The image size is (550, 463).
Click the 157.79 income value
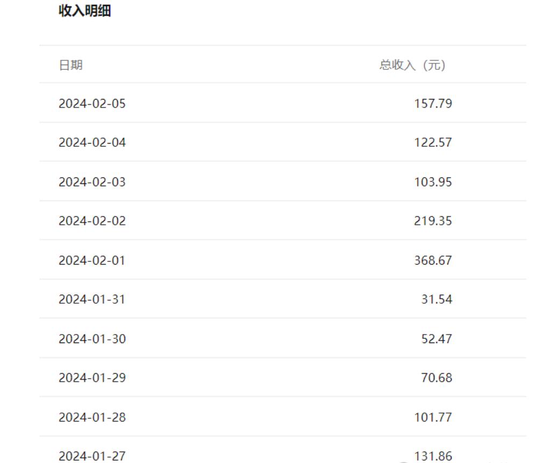433,103
